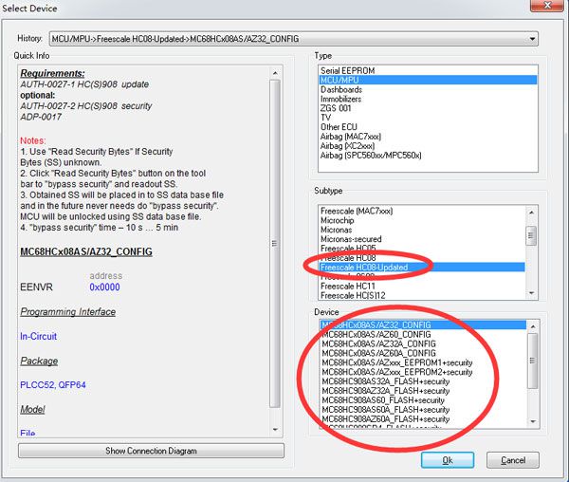Image resolution: width=569 pixels, height=482 pixels.
Task: Select MC68HCx08AS/AZ32_CONFIG device
Action: point(423,324)
